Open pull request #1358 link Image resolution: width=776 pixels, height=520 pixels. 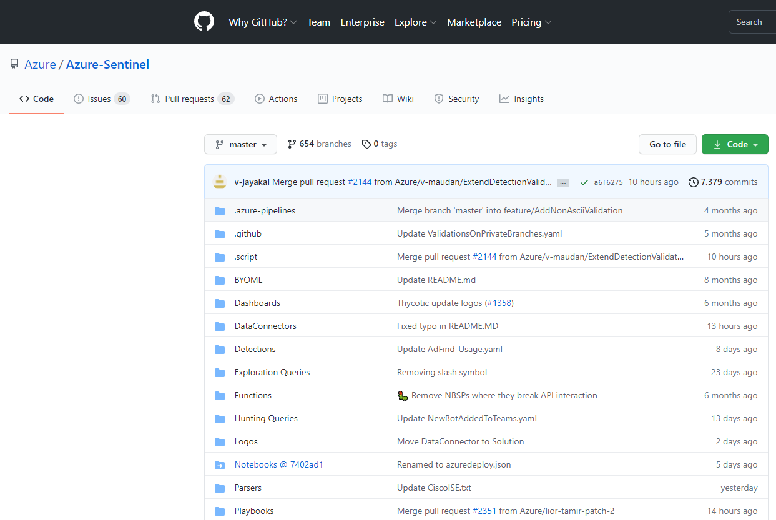[x=499, y=303]
